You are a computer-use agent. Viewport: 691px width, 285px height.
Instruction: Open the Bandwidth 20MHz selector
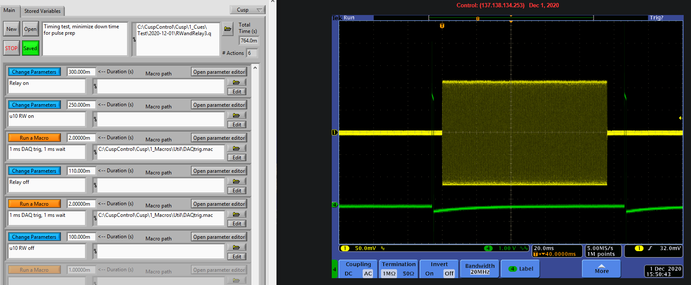tap(480, 269)
